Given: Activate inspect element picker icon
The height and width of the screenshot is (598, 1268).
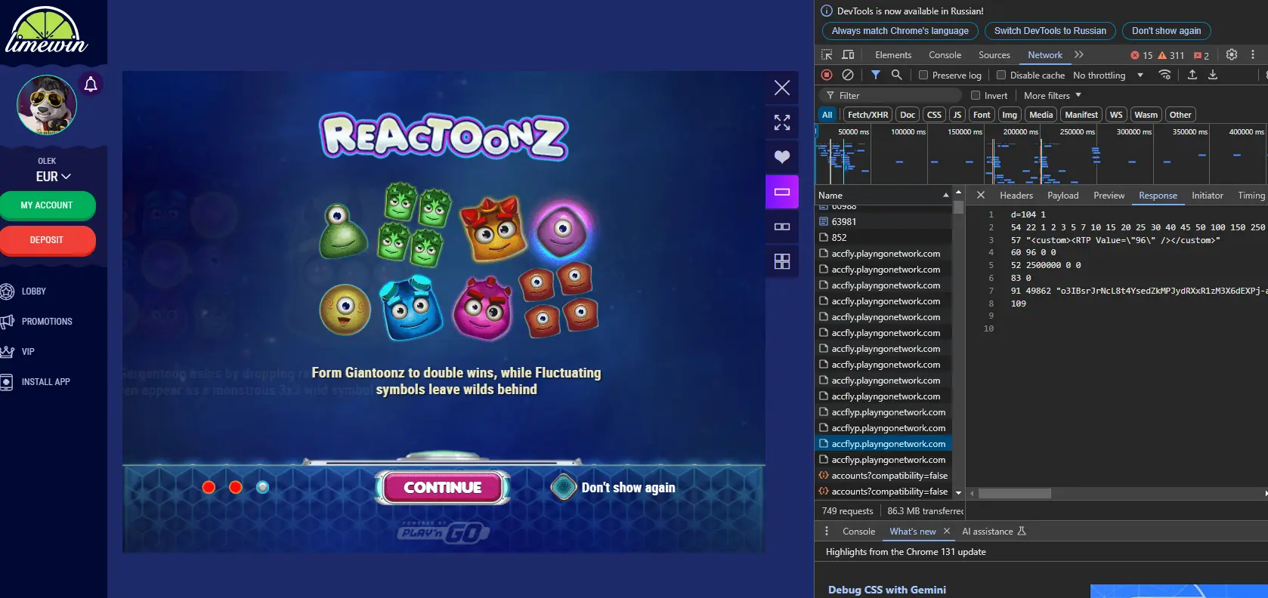Looking at the screenshot, I should coord(827,55).
